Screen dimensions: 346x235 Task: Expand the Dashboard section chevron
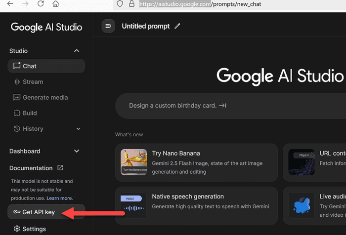tap(77, 151)
